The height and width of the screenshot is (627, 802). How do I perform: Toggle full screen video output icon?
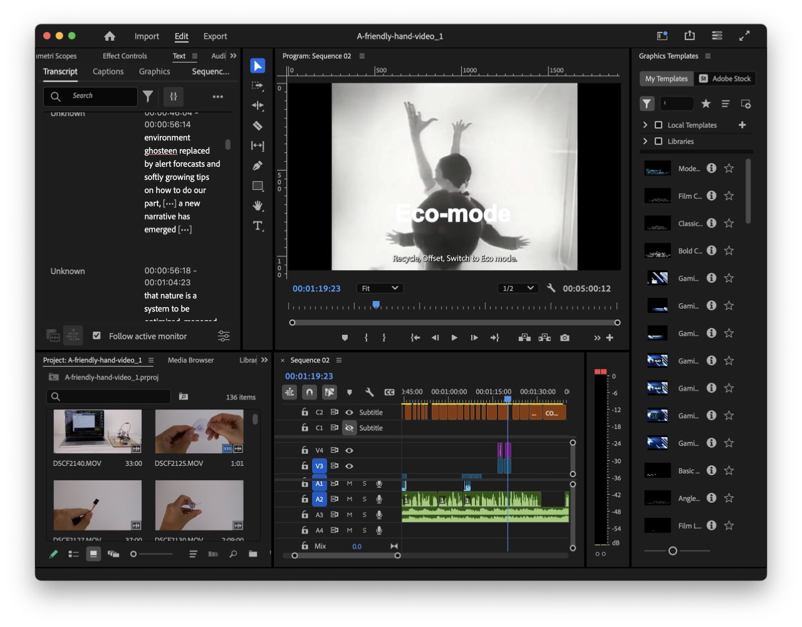(x=744, y=36)
